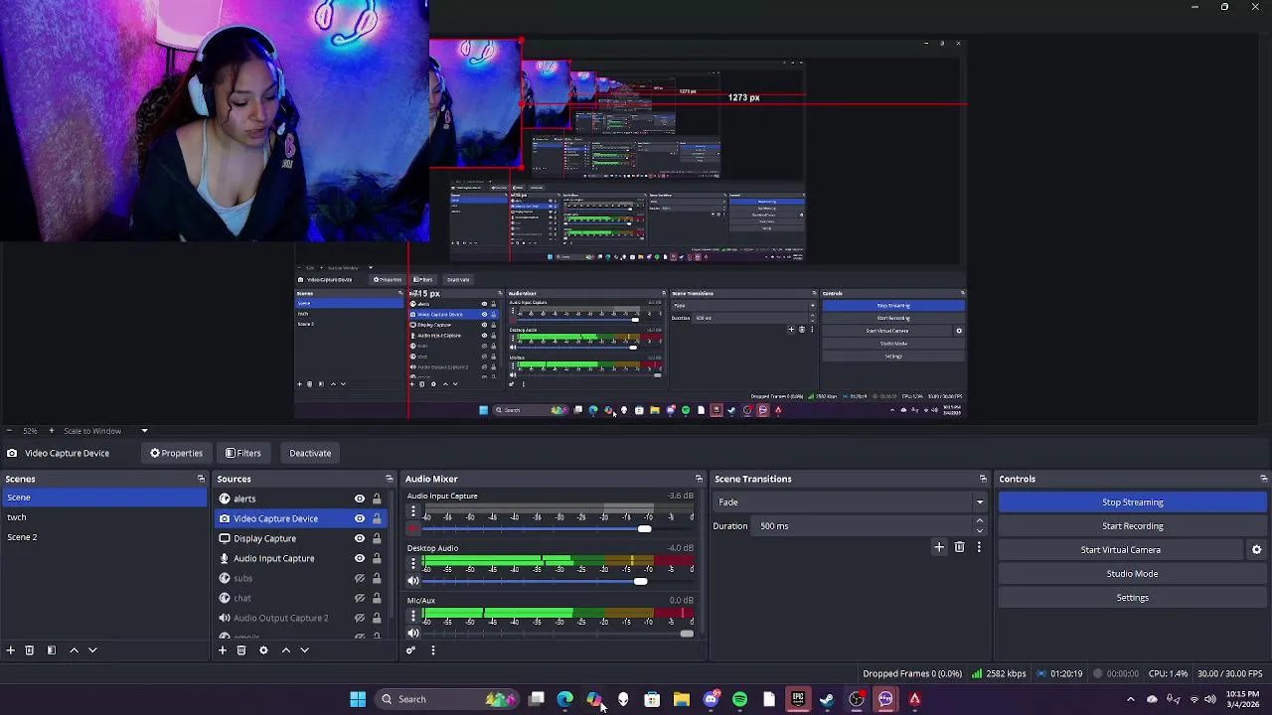
Task: Click Desktop Audio volume slider
Action: click(x=559, y=581)
